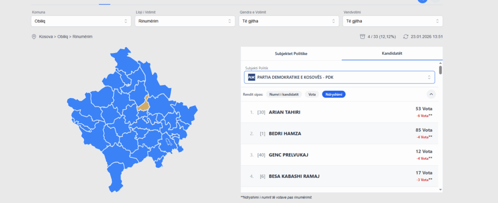Sort candidates by Vota

tap(312, 94)
